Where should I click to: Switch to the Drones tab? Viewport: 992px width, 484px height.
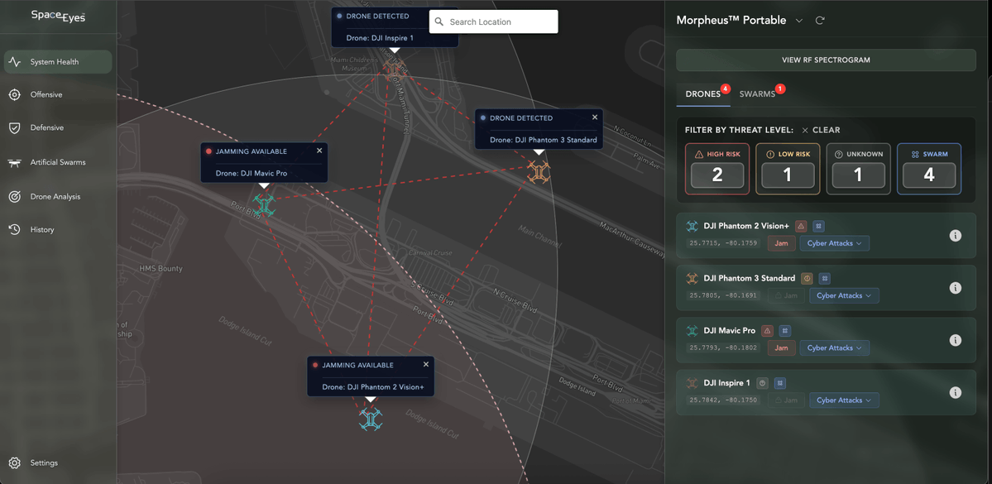point(703,93)
